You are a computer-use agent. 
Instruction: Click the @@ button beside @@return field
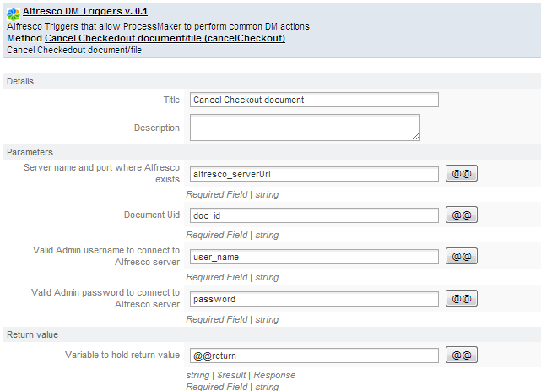click(462, 355)
